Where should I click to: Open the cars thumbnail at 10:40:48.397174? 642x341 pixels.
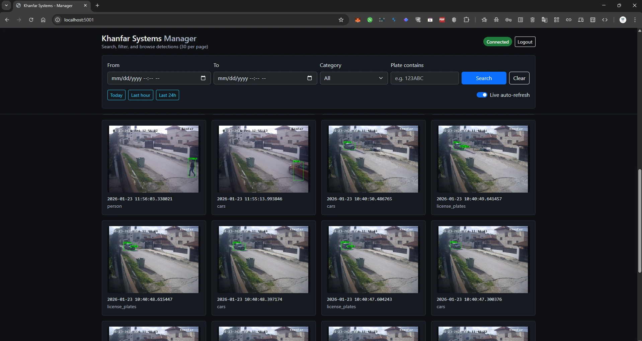click(263, 260)
